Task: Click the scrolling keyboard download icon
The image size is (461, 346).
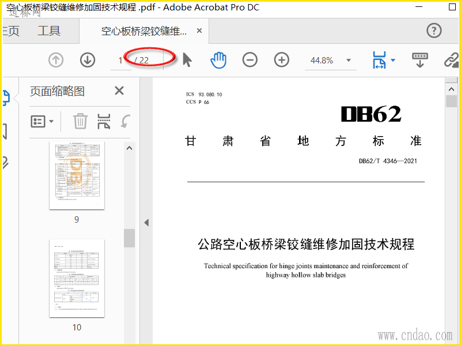Action: coord(420,60)
